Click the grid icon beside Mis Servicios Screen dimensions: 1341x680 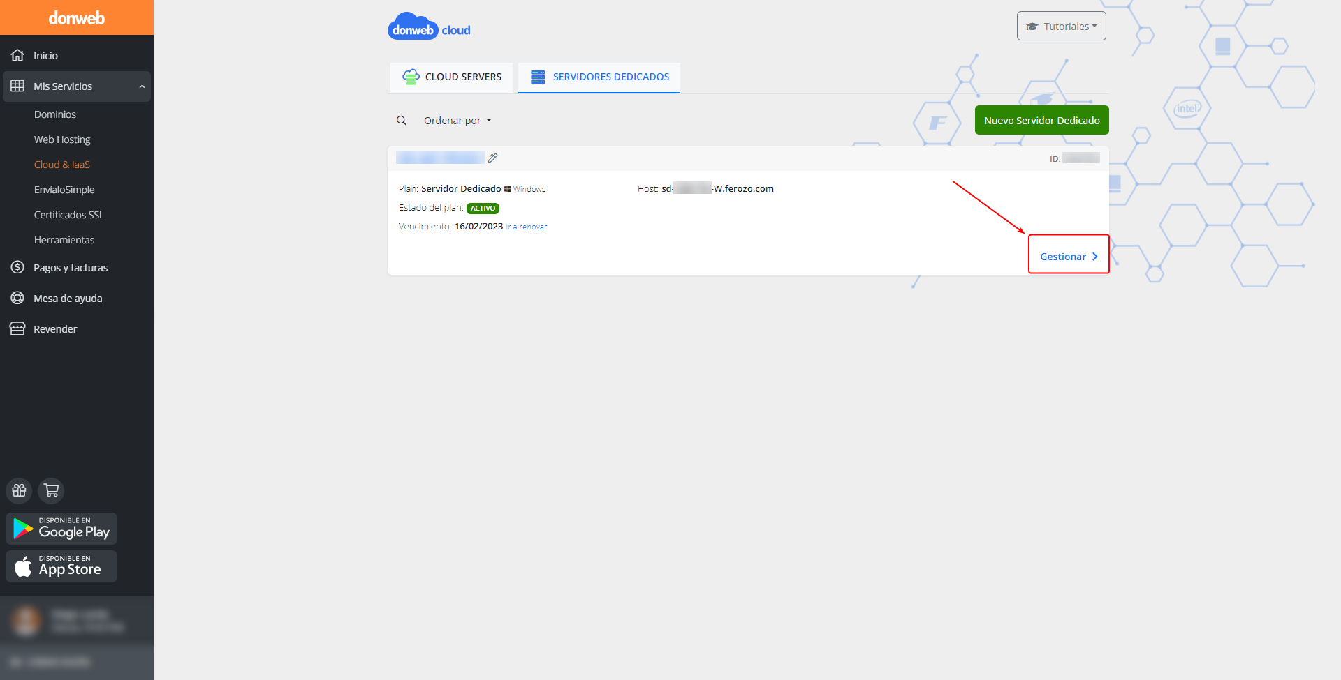click(17, 86)
